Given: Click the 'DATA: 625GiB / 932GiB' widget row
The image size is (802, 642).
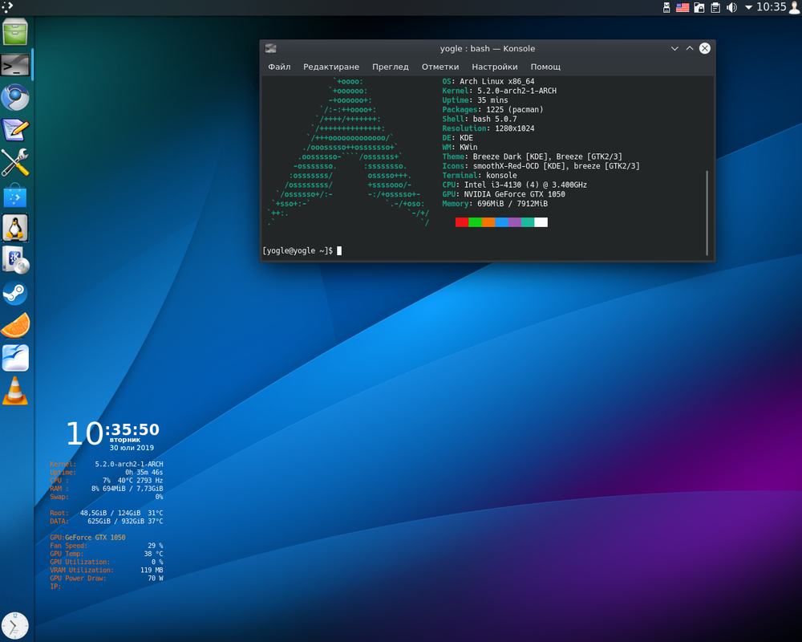Looking at the screenshot, I should pyautogui.click(x=107, y=521).
